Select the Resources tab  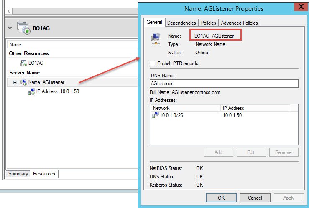44,174
